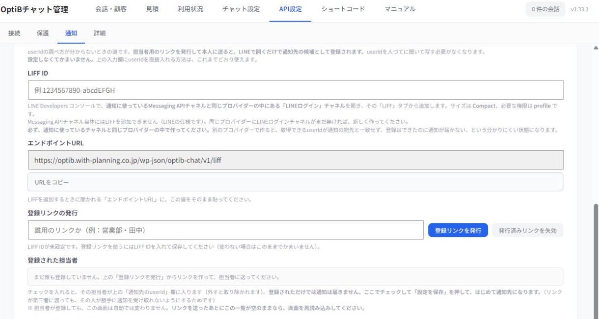Go to the チャット設定 tab
The width and height of the screenshot is (599, 319).
241,9
